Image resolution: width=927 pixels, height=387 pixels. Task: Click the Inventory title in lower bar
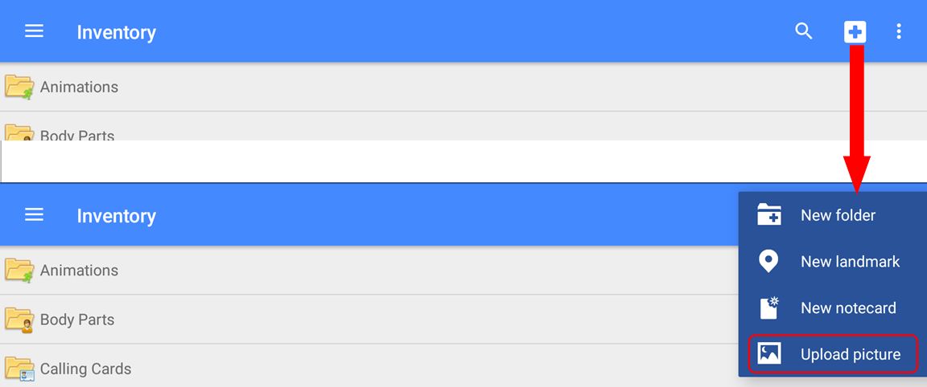pos(117,216)
